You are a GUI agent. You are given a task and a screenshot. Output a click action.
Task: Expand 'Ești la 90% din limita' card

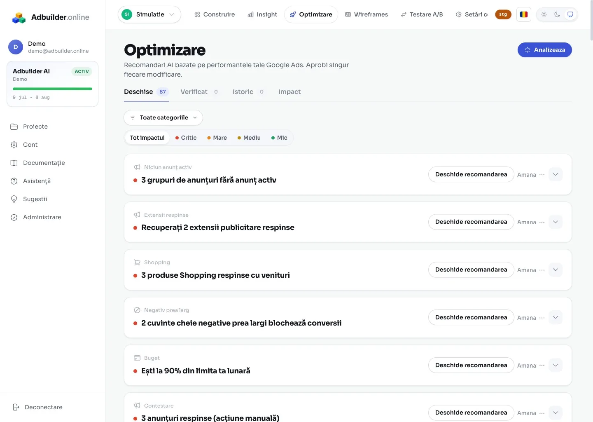pyautogui.click(x=556, y=365)
